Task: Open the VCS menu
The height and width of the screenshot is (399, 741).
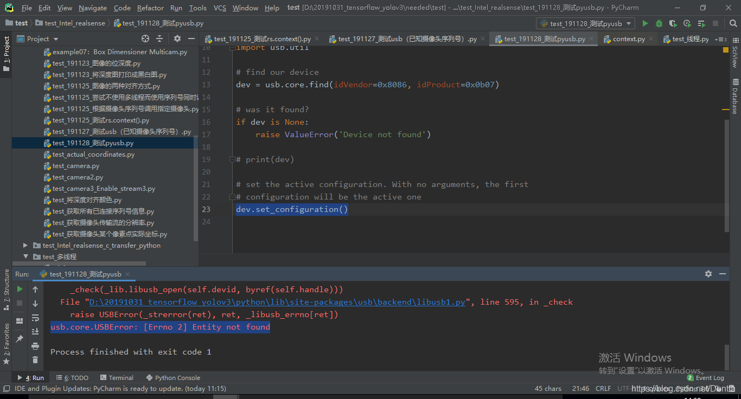Action: (220, 8)
